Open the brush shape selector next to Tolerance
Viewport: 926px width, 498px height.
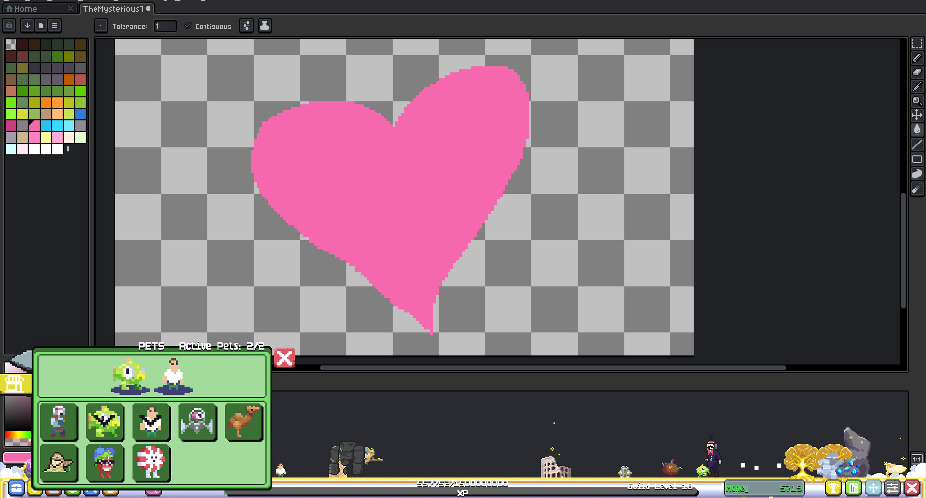100,26
